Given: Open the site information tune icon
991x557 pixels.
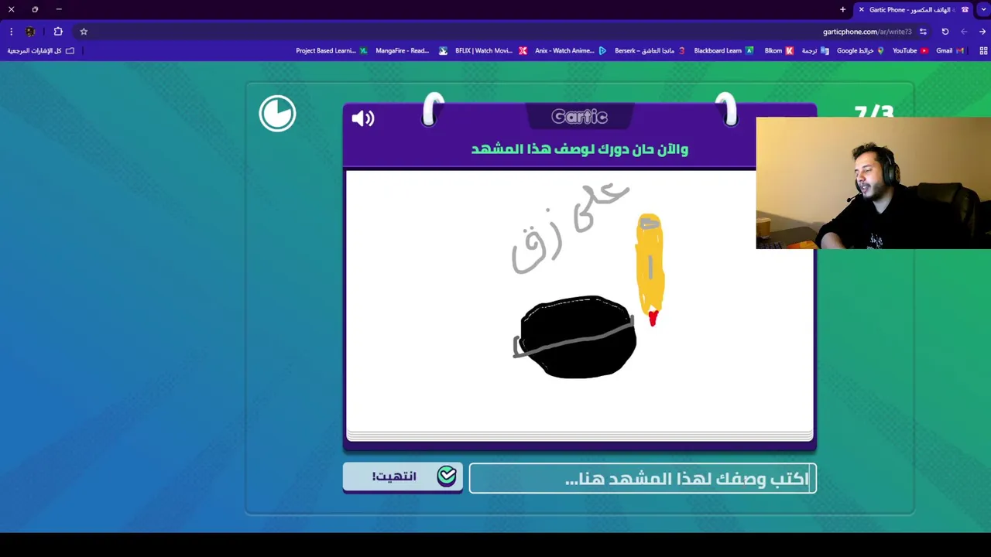Looking at the screenshot, I should click(923, 32).
